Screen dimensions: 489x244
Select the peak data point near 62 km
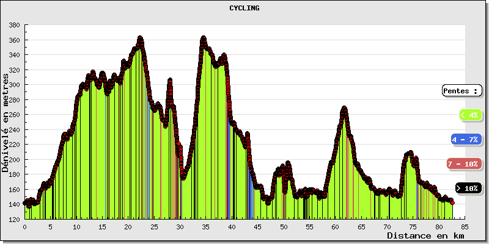tap(344, 109)
